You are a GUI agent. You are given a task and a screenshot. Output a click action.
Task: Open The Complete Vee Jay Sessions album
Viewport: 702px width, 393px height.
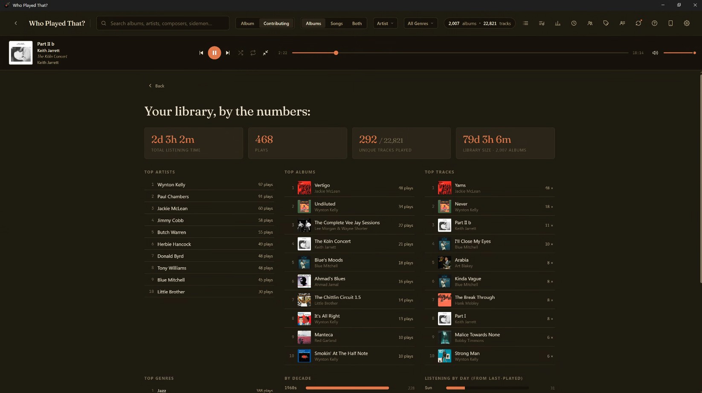coord(350,225)
